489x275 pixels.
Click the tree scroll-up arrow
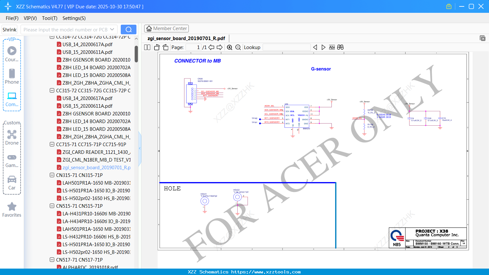[136, 39]
